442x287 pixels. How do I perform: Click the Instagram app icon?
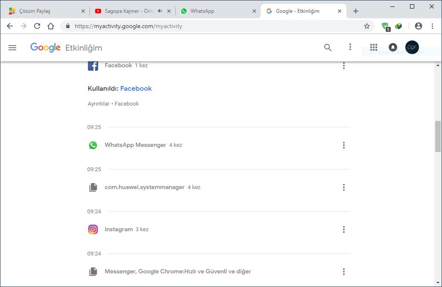(x=93, y=230)
